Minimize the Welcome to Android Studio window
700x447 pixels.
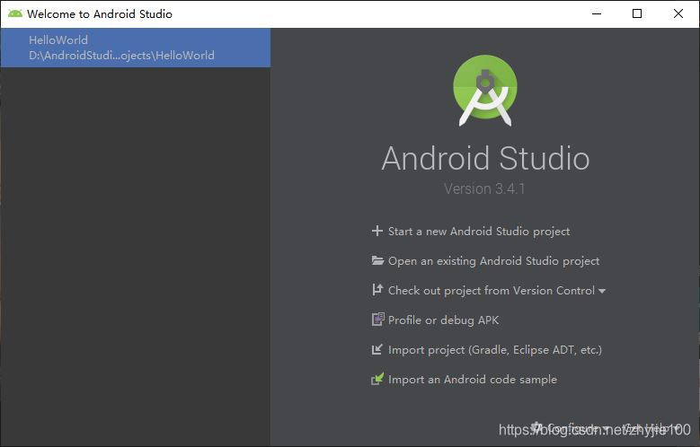(597, 13)
